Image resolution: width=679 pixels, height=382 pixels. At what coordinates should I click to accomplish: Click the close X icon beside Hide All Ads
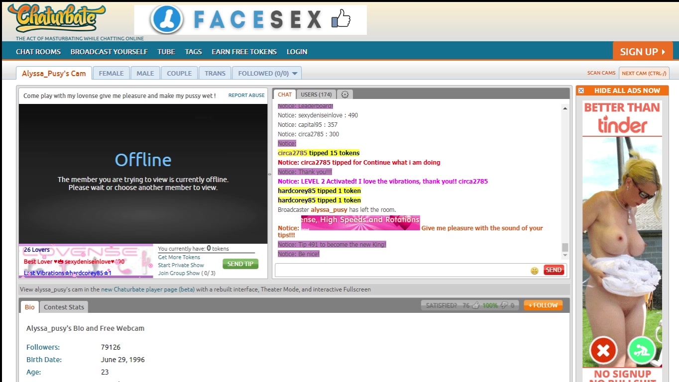[581, 91]
